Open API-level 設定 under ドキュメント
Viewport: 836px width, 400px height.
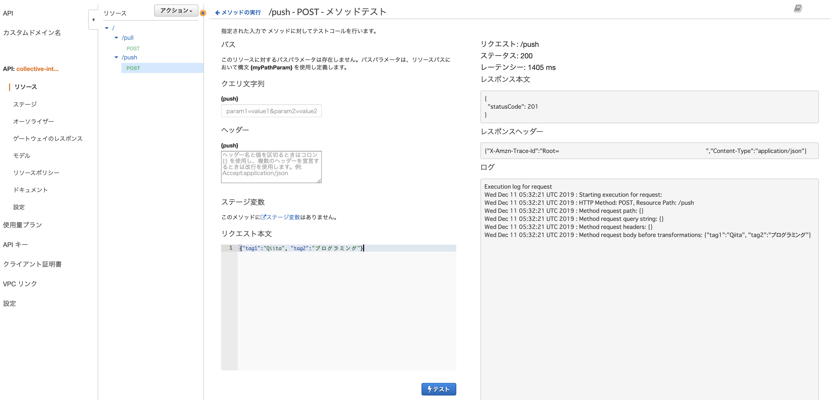click(19, 208)
